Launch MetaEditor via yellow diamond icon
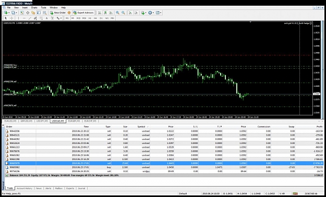 click(69, 12)
